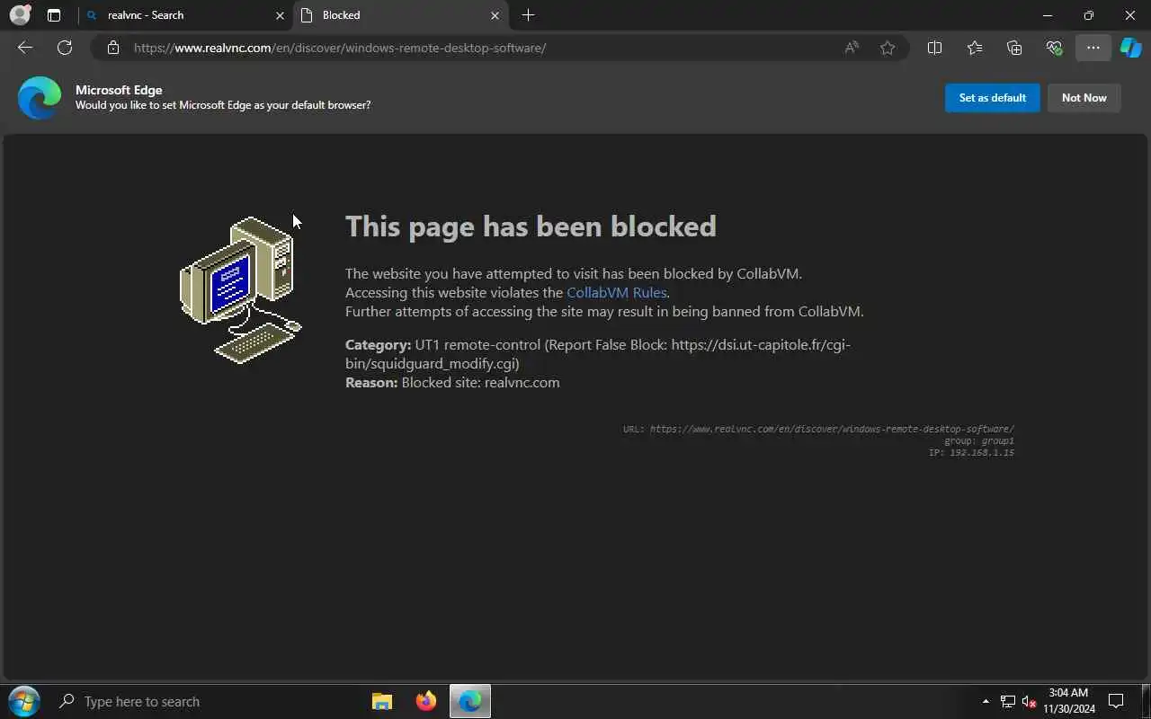
Task: Open Collections panel
Action: (x=1014, y=48)
